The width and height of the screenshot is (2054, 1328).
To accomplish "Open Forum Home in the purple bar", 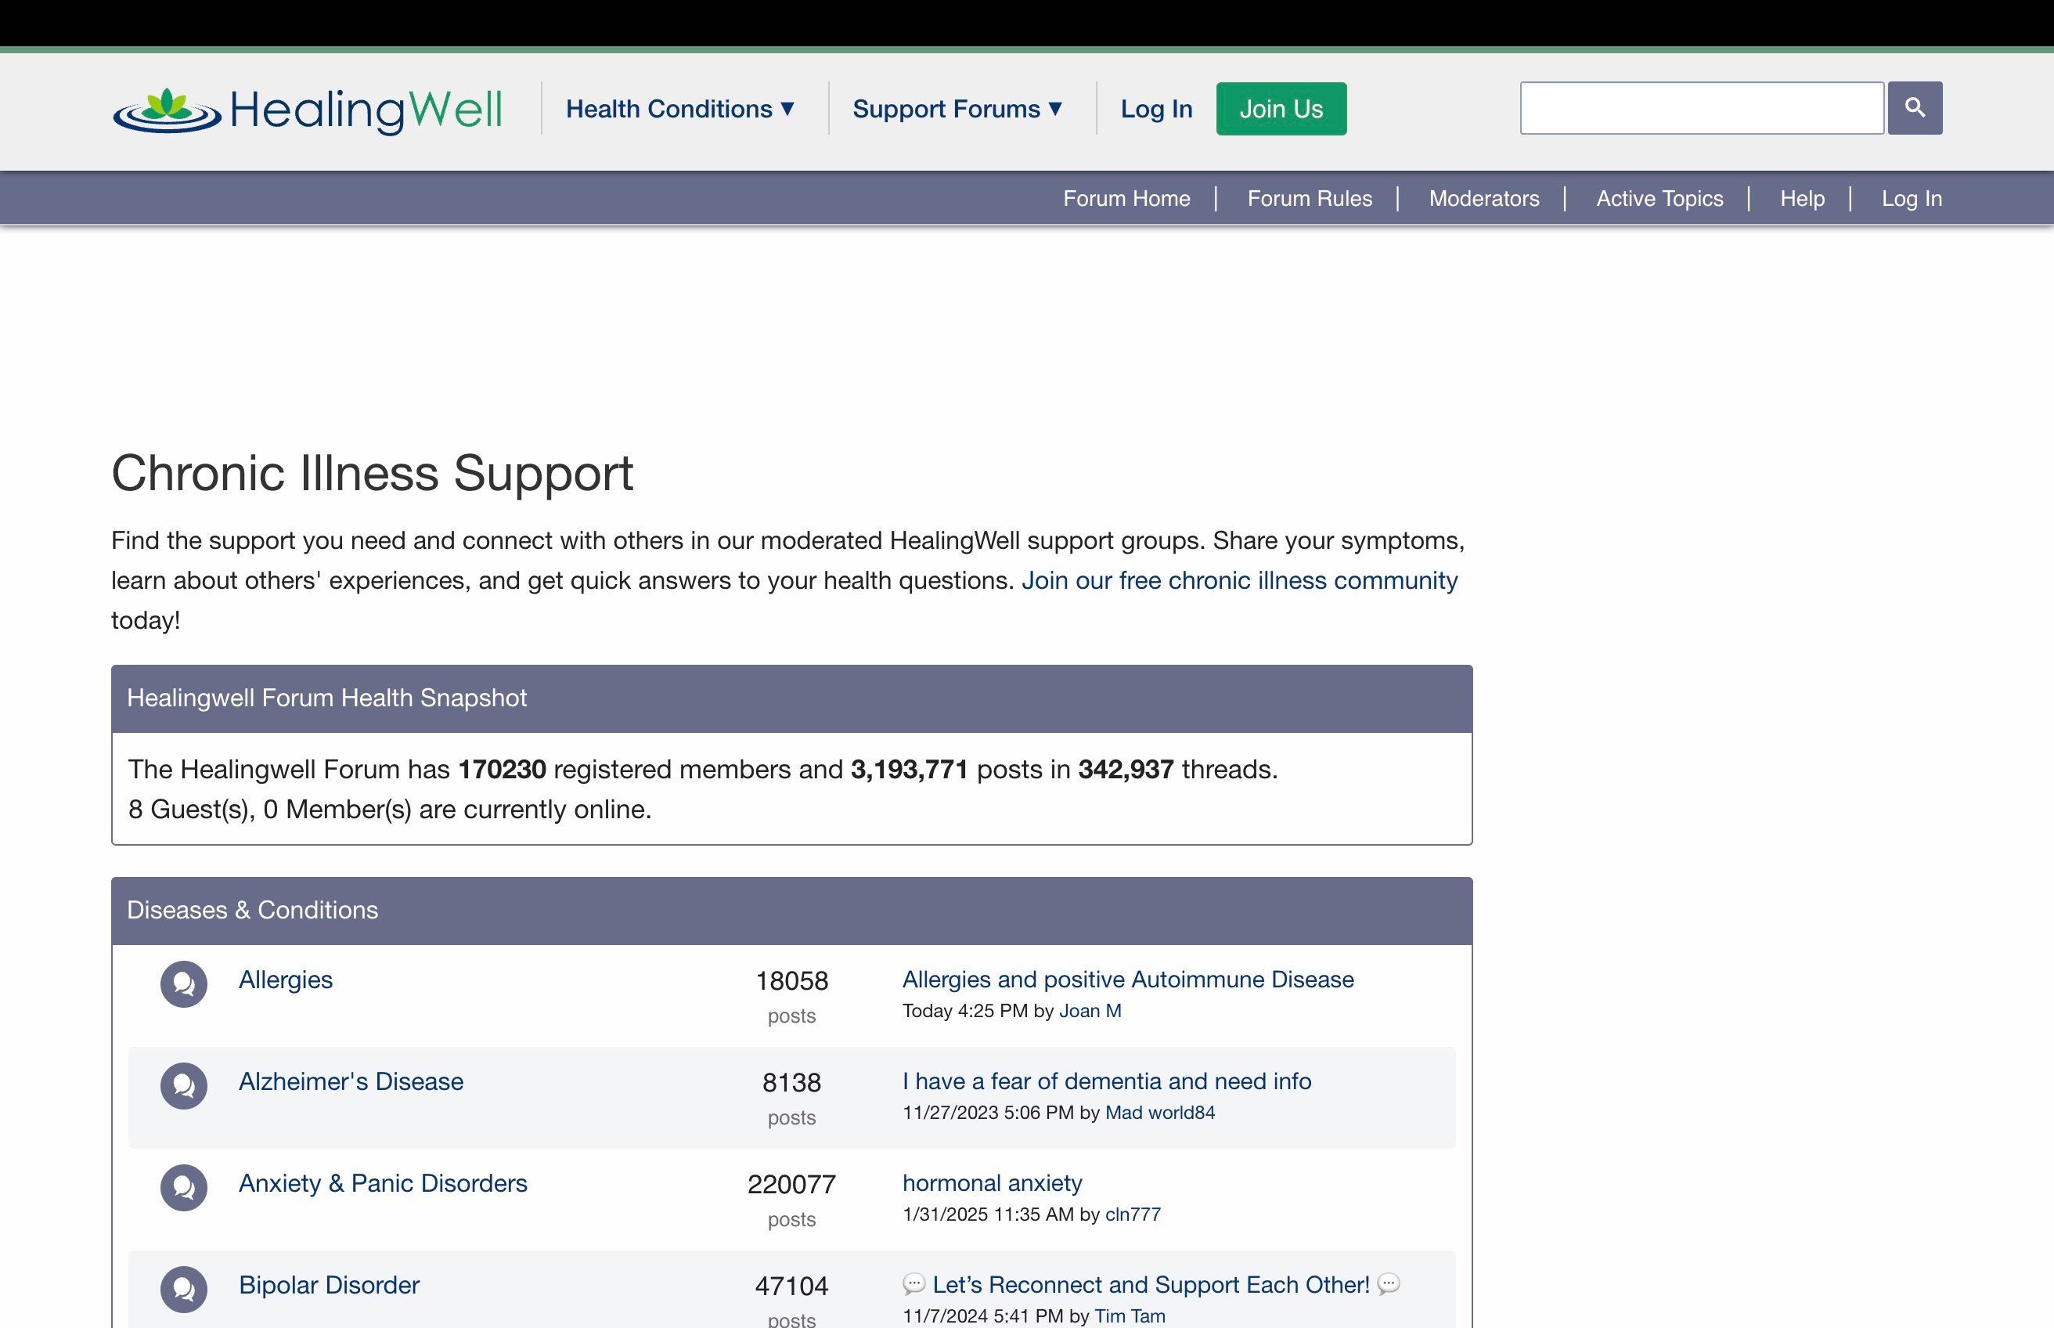I will [1126, 198].
